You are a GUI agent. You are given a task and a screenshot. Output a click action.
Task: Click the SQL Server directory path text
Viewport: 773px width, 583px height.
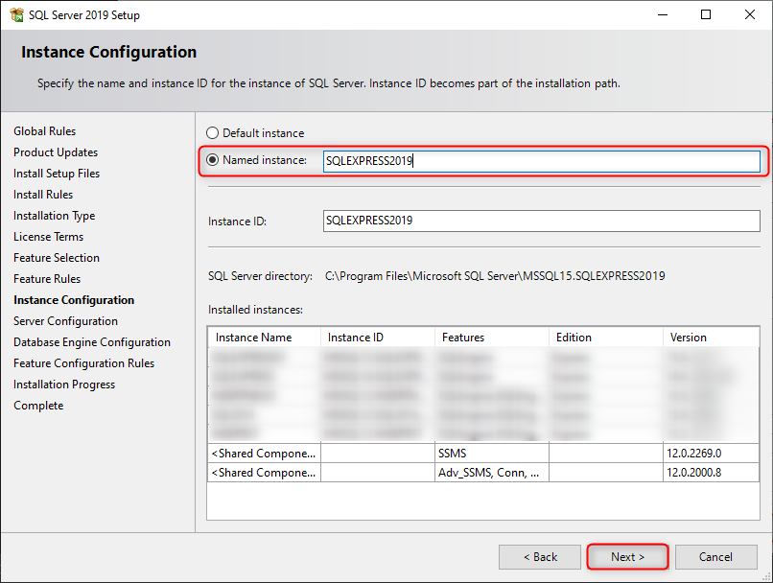click(x=495, y=276)
